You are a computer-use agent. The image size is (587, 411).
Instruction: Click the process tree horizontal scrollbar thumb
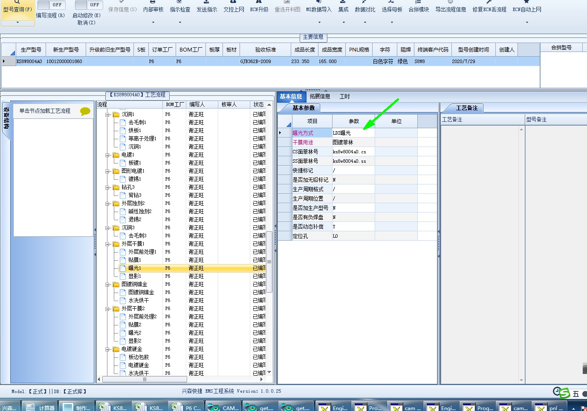[145, 379]
